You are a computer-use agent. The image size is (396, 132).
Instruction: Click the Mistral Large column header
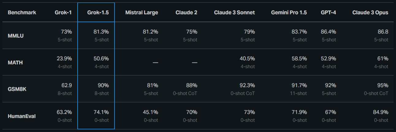142,12
